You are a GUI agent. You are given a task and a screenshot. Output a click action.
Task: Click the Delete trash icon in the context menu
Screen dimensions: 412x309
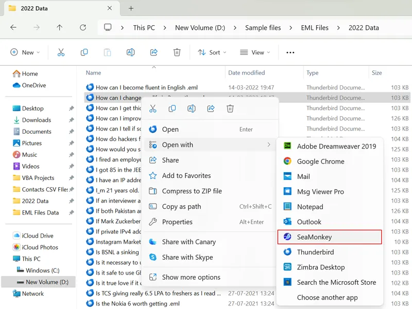pyautogui.click(x=230, y=108)
